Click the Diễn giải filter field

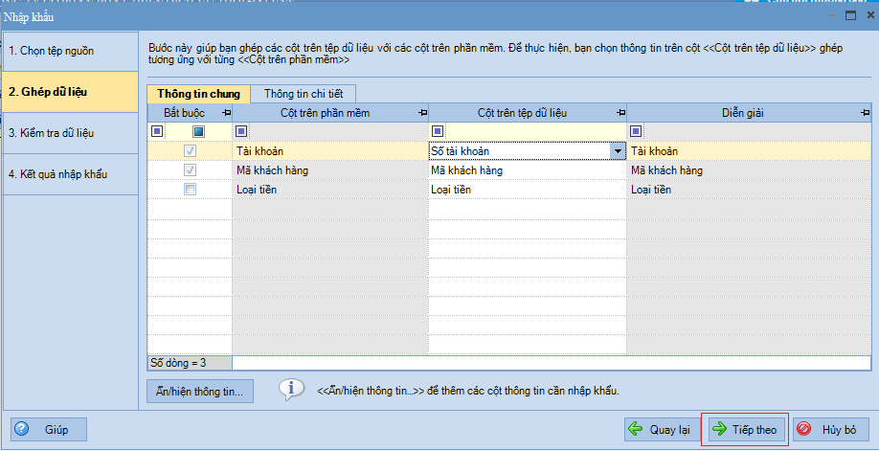tap(756, 131)
